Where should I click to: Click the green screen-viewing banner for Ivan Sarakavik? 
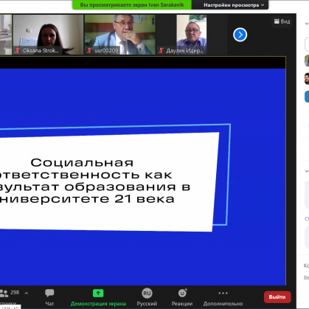click(x=132, y=4)
